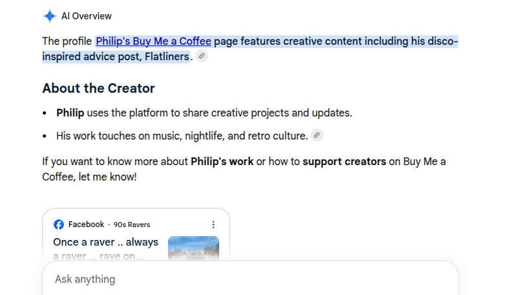
Task: Click the '90s Ravers' source name
Action: coord(132,224)
